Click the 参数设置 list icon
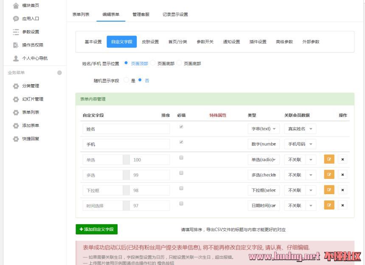The width and height of the screenshot is (365, 265). [16, 32]
